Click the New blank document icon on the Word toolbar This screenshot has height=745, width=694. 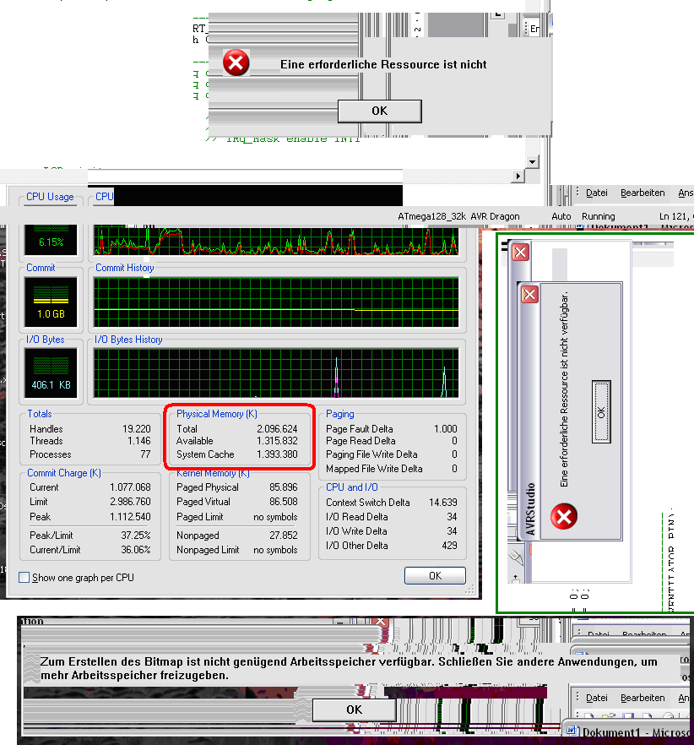[x=590, y=715]
